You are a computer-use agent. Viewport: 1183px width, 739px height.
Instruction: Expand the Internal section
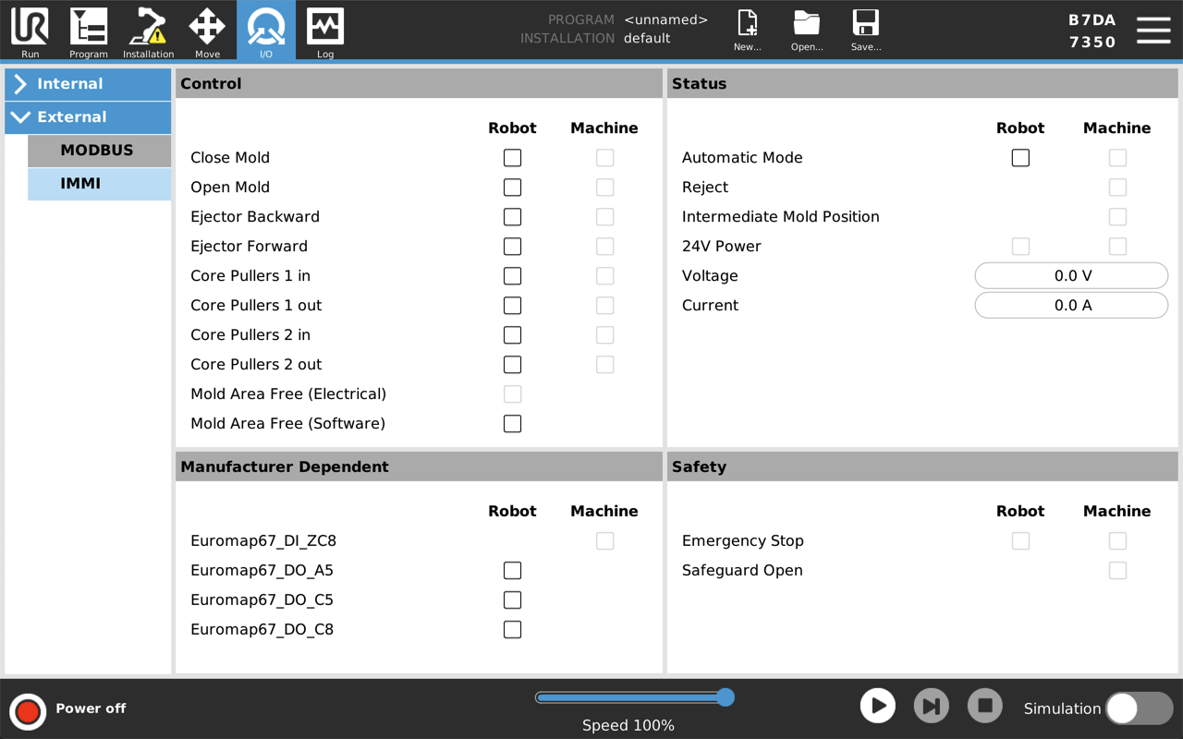88,84
